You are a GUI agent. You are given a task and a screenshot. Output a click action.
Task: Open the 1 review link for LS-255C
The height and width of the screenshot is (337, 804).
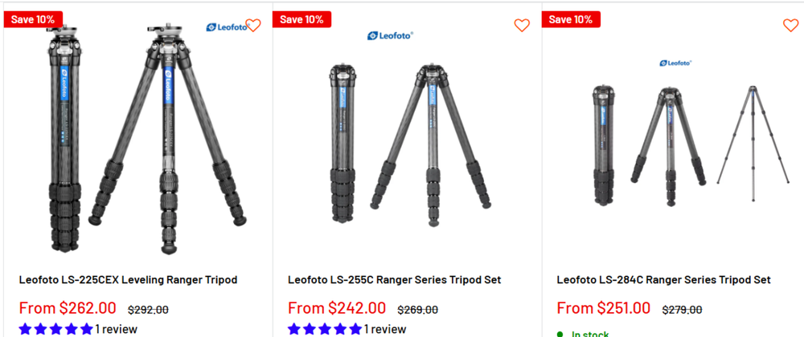[385, 329]
